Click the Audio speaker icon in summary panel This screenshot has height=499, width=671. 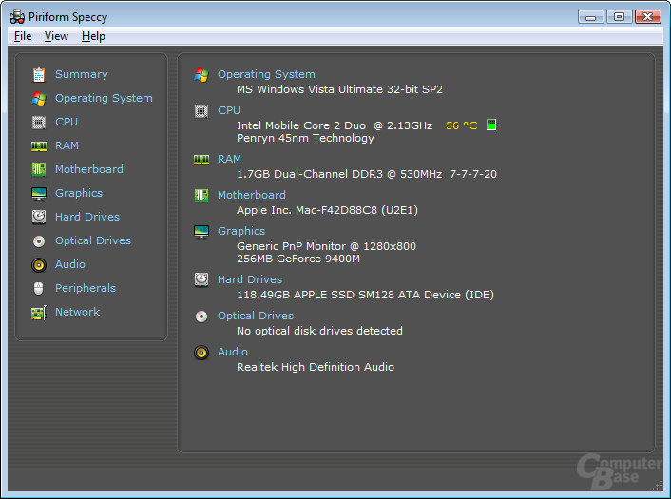pyautogui.click(x=201, y=353)
